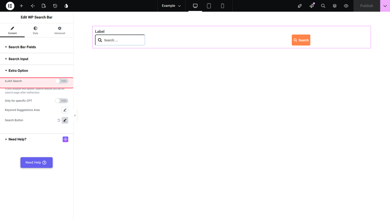This screenshot has width=390, height=219.
Task: Switch to the Advanced tab
Action: 59,30
